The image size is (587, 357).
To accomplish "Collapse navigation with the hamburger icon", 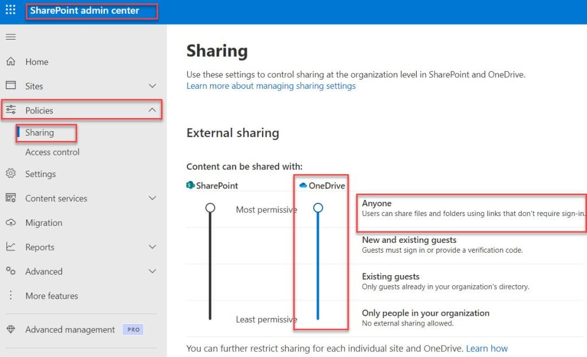I will [11, 37].
